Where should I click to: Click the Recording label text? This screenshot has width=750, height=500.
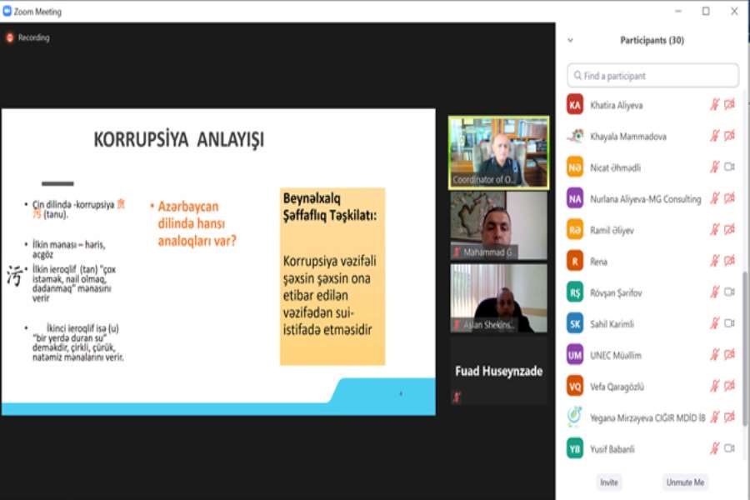[33, 37]
